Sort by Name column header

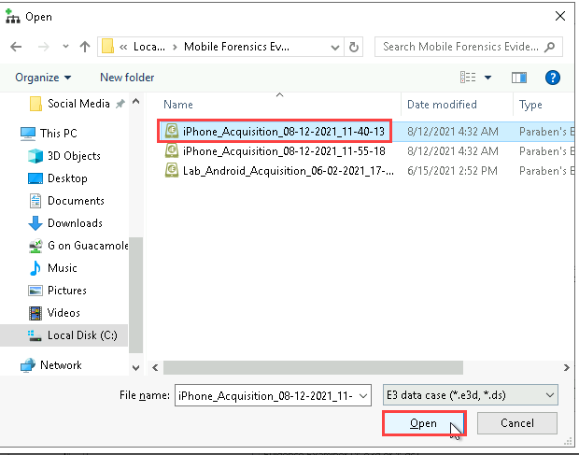pos(178,105)
